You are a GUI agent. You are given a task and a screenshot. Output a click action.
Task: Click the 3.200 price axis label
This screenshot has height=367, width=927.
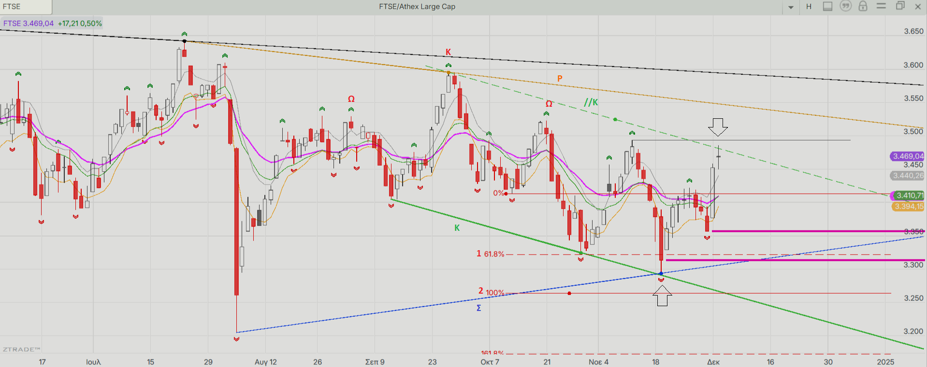[913, 331]
